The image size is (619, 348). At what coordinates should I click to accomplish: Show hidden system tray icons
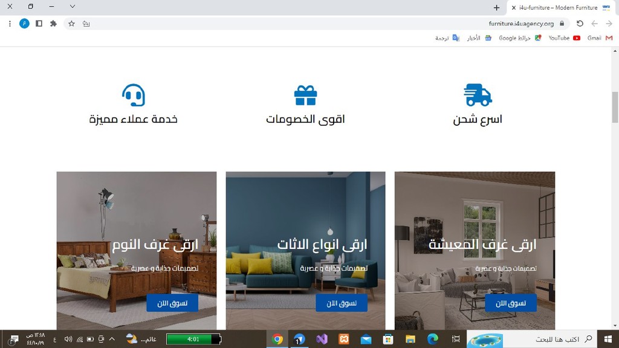(x=112, y=339)
